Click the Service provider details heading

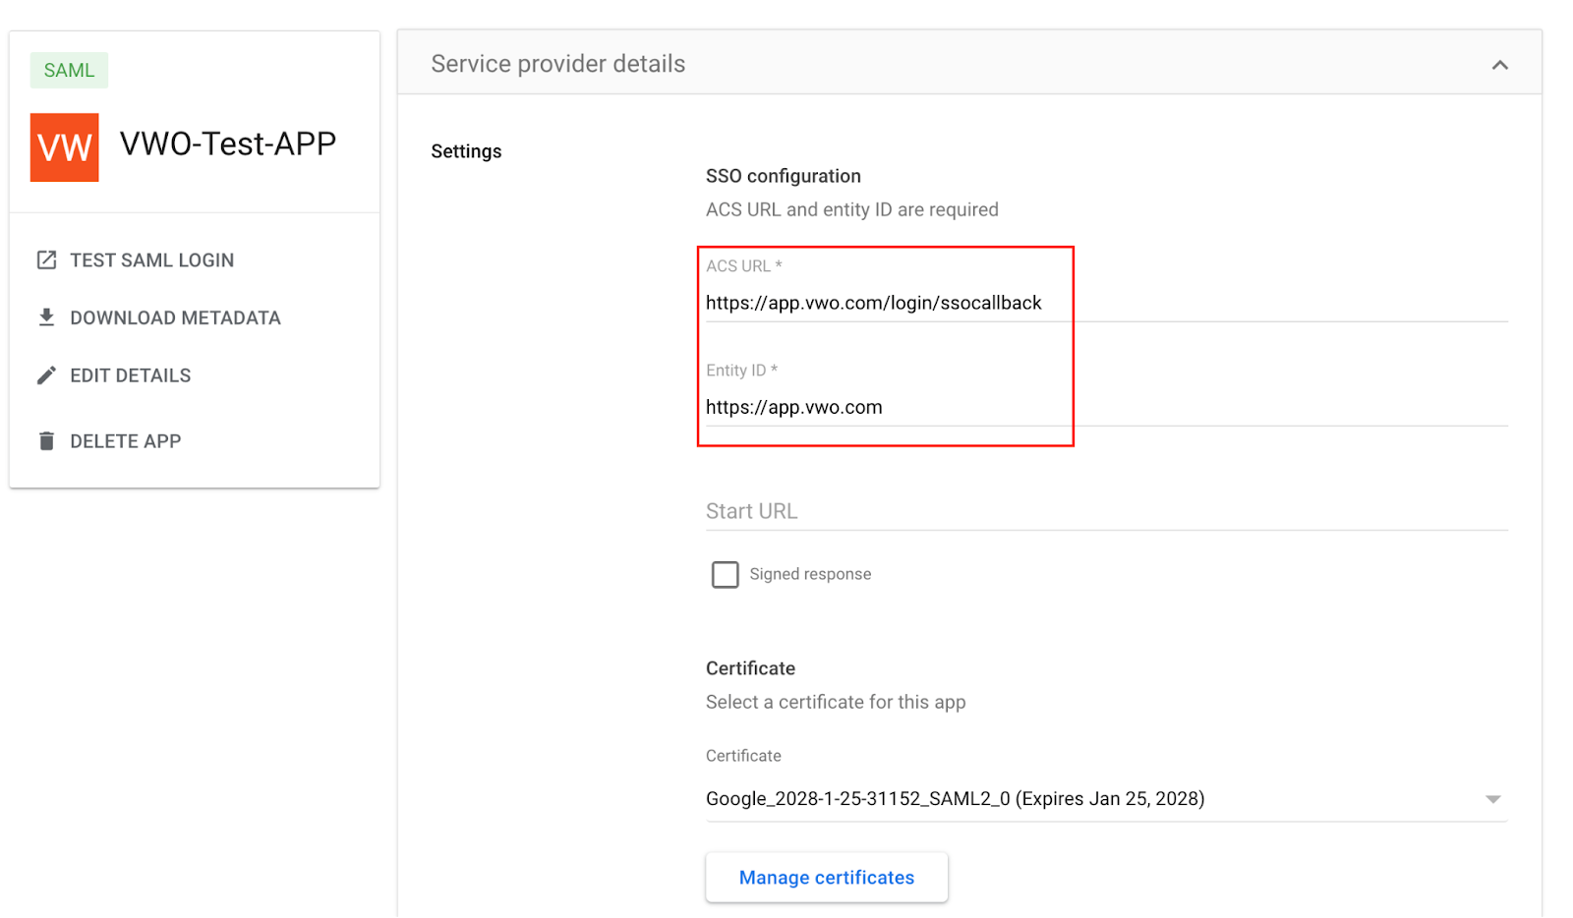pos(558,64)
